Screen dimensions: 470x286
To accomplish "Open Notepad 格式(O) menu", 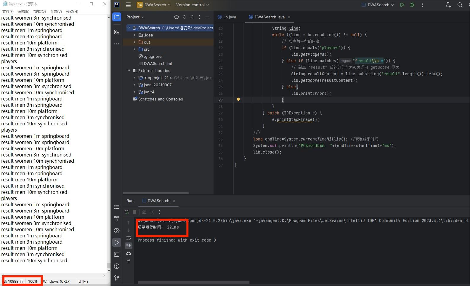I will click(40, 11).
